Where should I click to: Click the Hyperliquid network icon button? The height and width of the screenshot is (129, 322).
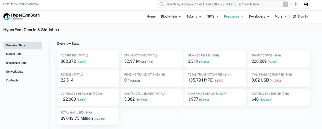click(x=306, y=4)
